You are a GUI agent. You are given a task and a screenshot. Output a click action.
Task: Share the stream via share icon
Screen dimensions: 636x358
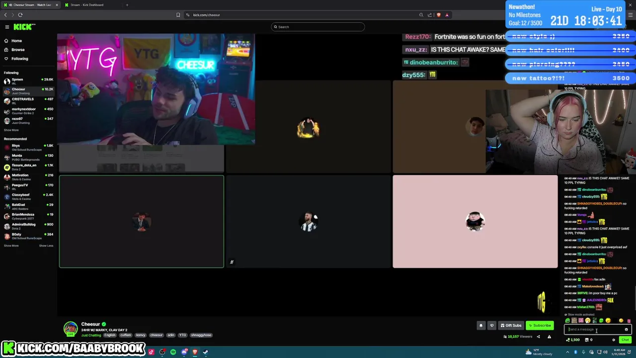tap(538, 337)
